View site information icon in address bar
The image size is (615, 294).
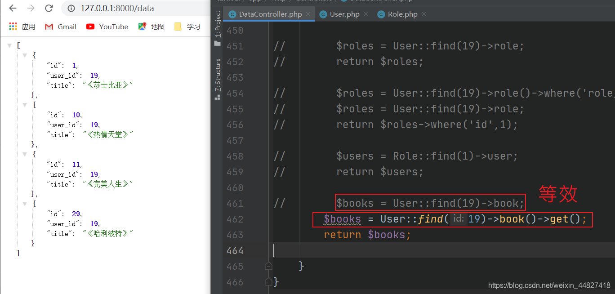[71, 8]
